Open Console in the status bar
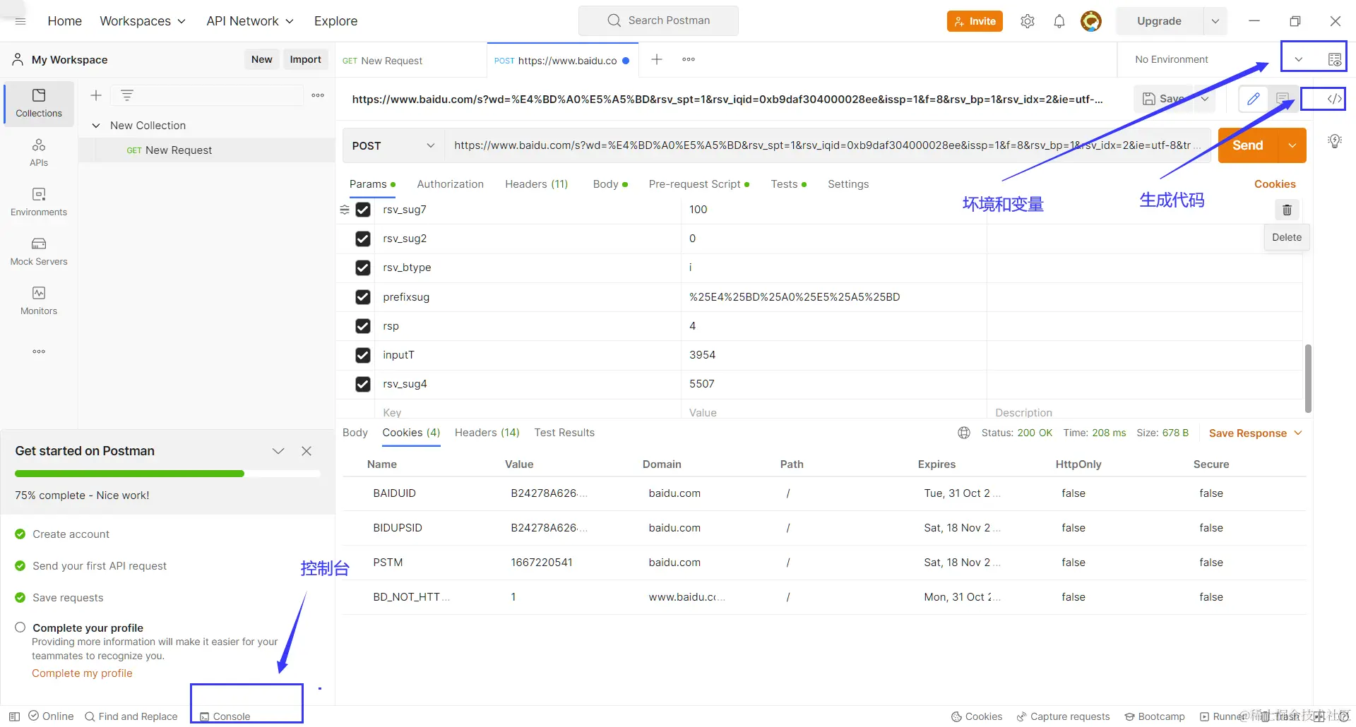1356x727 pixels. (225, 716)
